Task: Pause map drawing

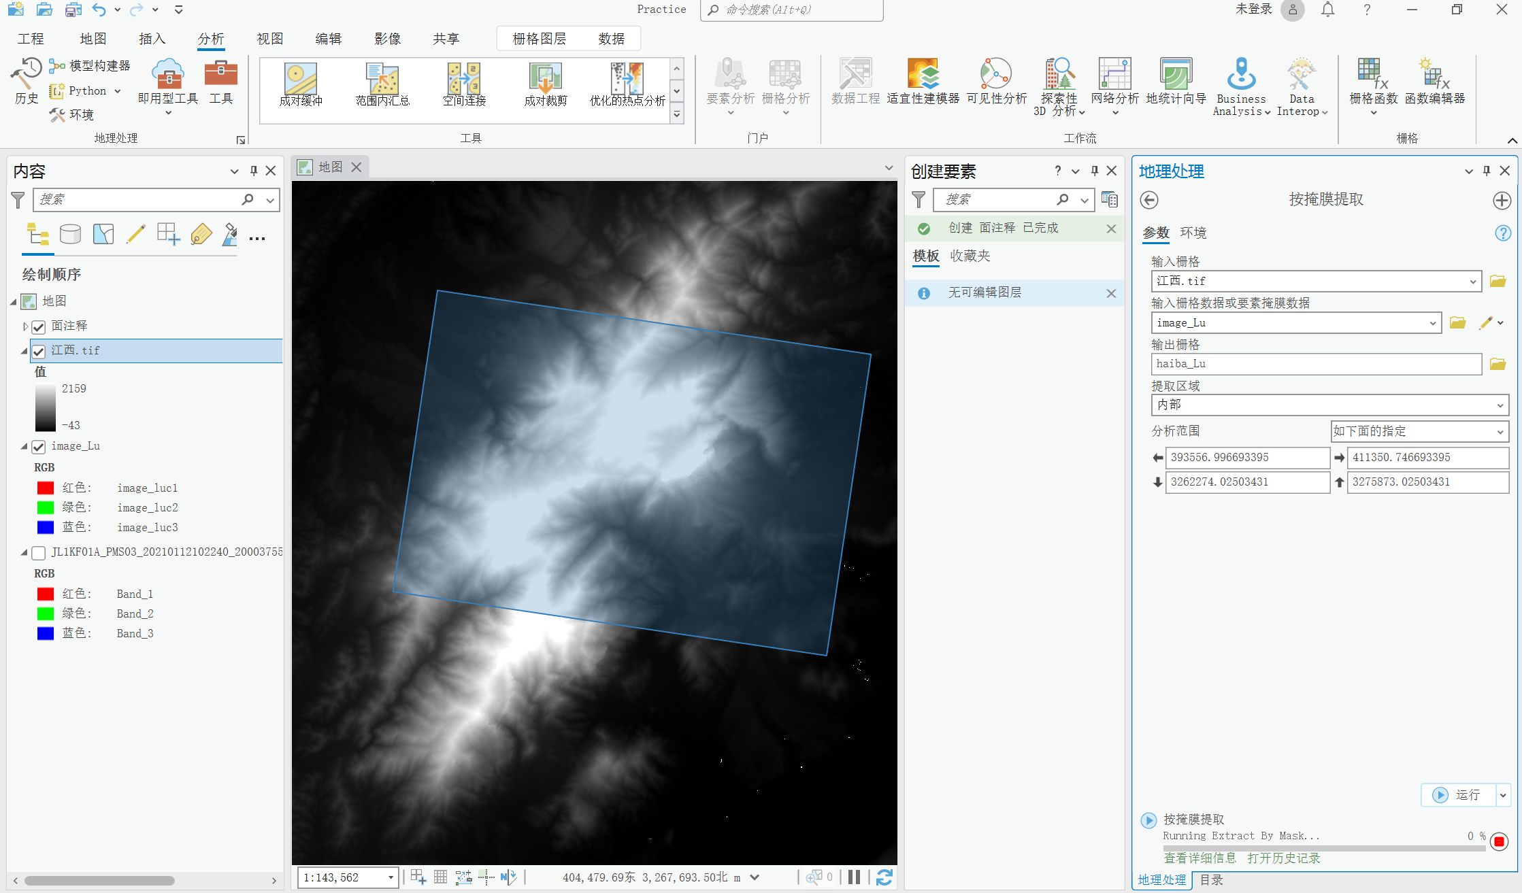Action: 854,877
